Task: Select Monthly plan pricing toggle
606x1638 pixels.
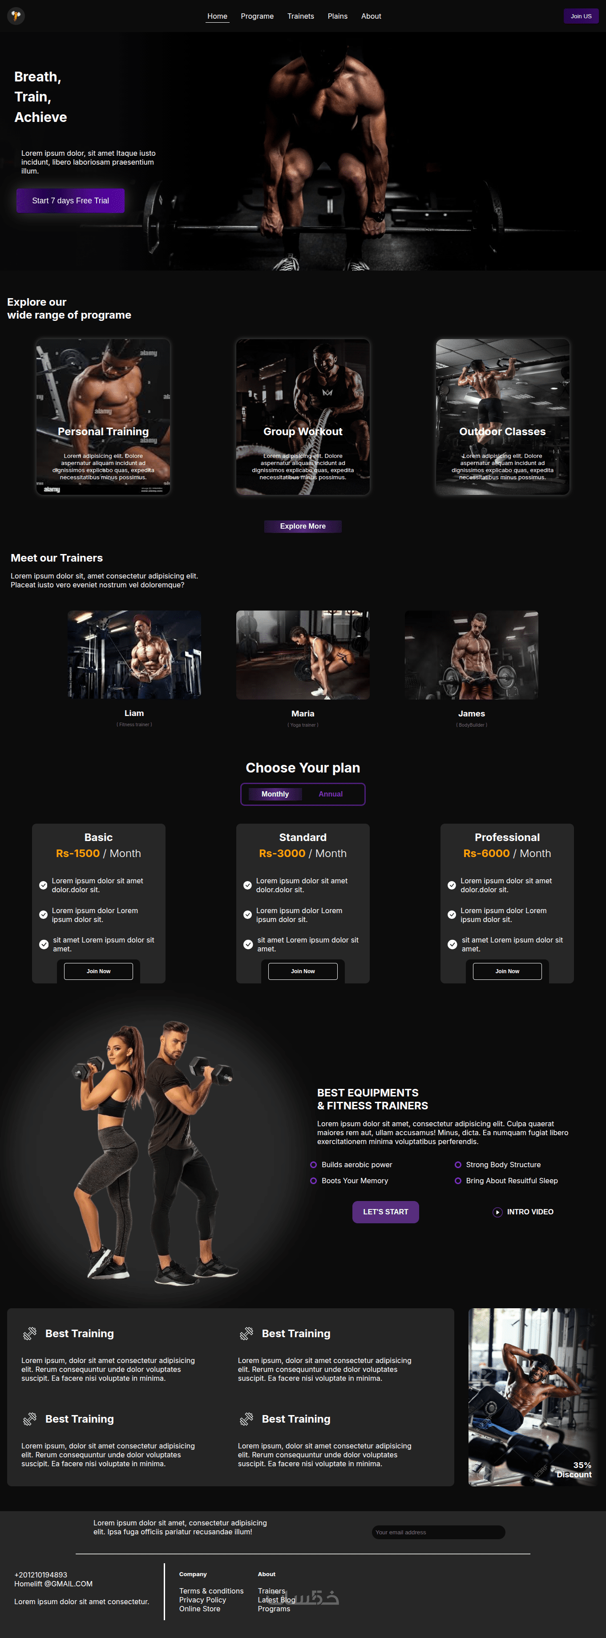Action: [275, 794]
